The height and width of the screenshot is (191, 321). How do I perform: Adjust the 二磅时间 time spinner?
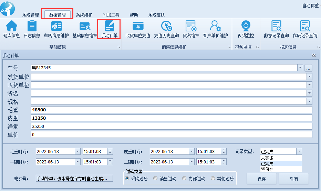point(224,162)
